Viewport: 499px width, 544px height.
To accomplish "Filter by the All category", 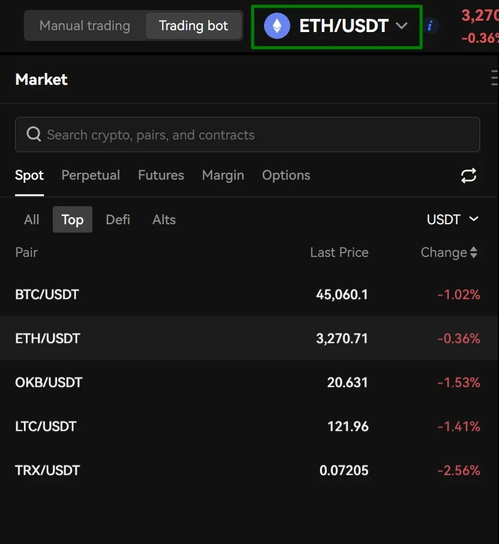I will 31,220.
